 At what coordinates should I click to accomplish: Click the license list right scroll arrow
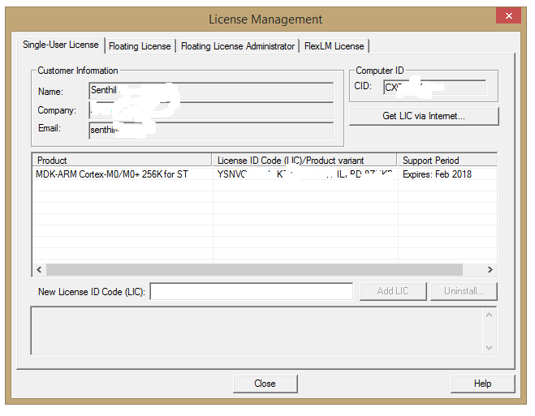pos(490,269)
